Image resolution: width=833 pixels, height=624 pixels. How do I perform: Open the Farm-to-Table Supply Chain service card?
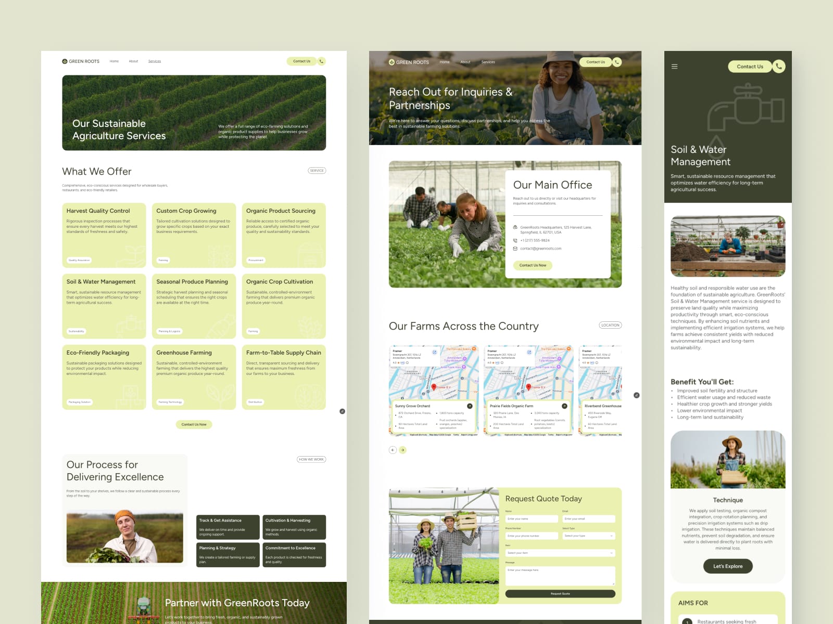284,378
